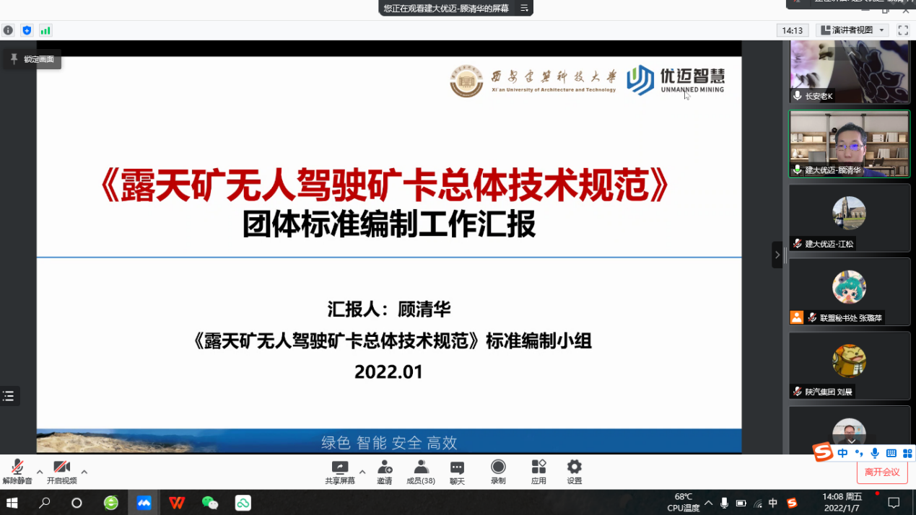
Task: Turn on camera with 开启视频
Action: [61, 472]
